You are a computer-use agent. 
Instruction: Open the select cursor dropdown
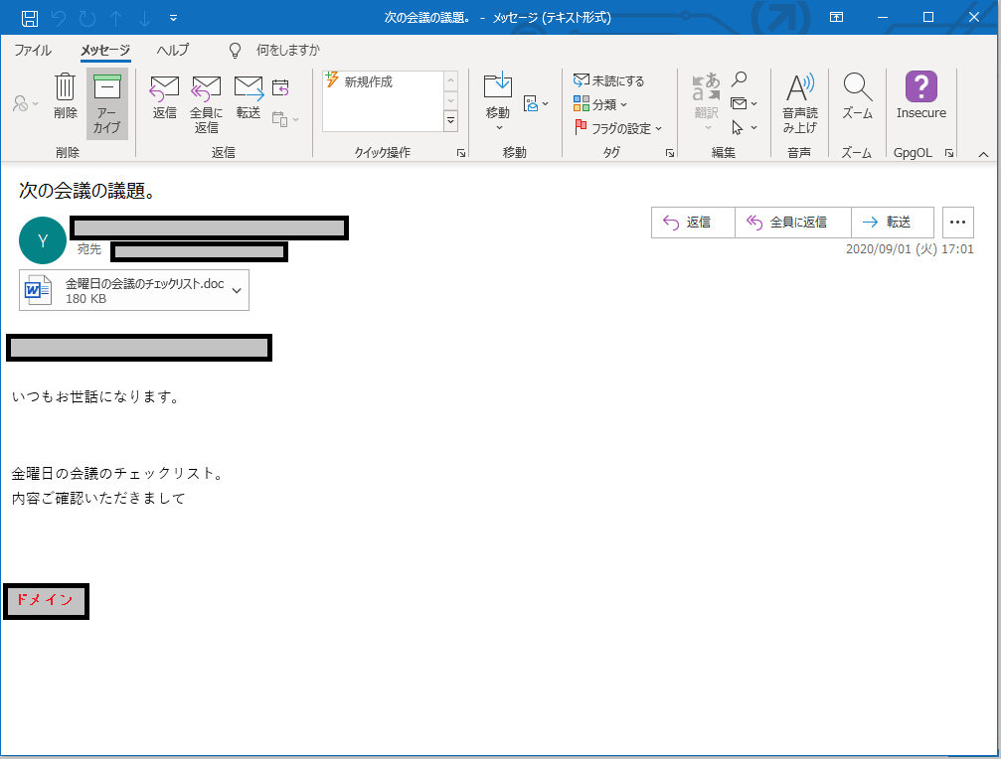744,127
